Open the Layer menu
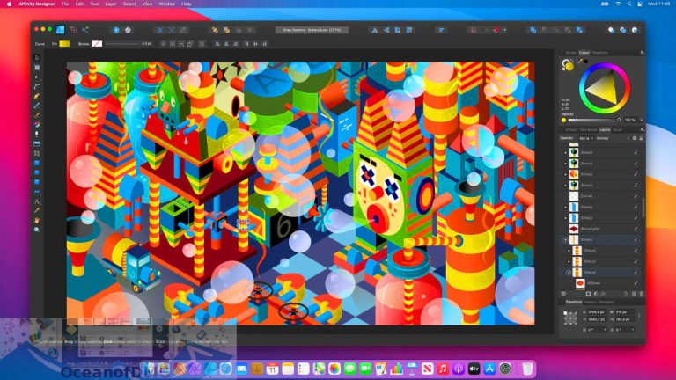 111,4
